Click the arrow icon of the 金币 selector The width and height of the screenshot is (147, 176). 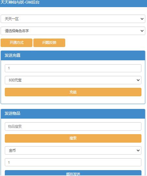tap(138, 150)
